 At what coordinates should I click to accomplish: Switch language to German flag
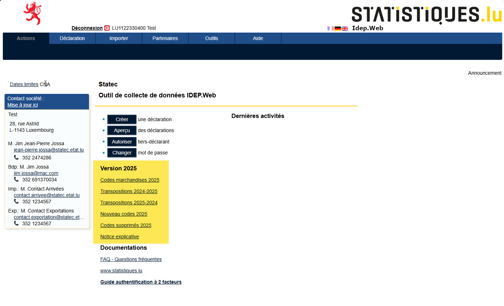tap(338, 29)
